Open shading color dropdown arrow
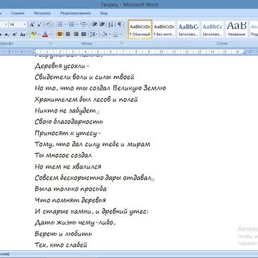This screenshot has height=258, width=258. tap(109, 34)
